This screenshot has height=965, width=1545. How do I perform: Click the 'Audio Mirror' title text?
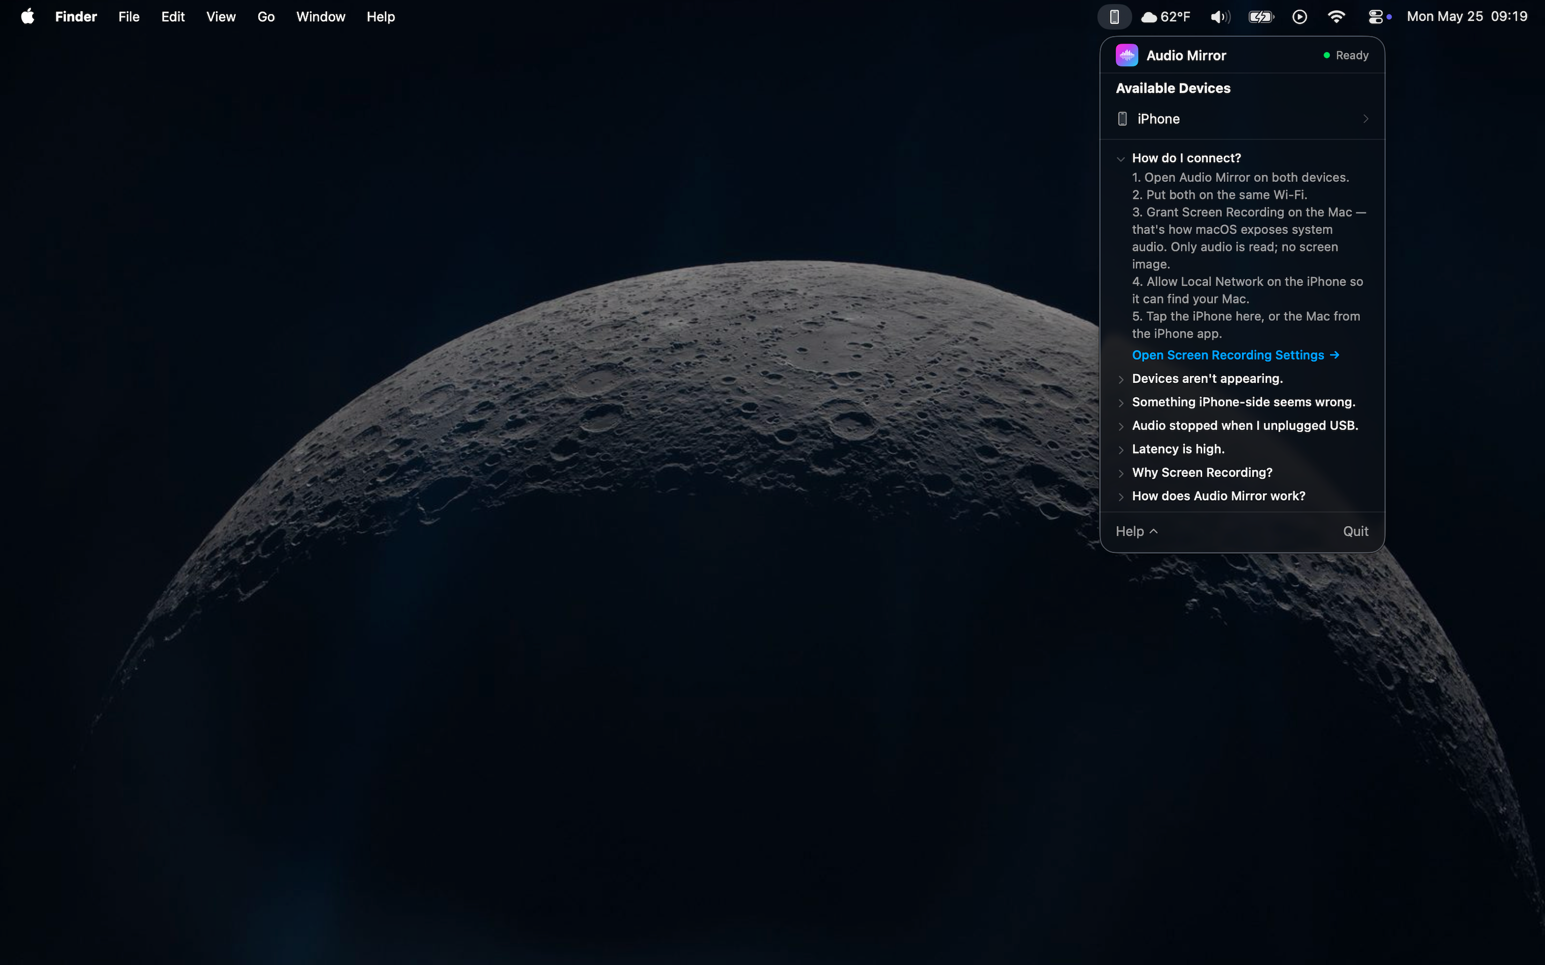click(1186, 56)
